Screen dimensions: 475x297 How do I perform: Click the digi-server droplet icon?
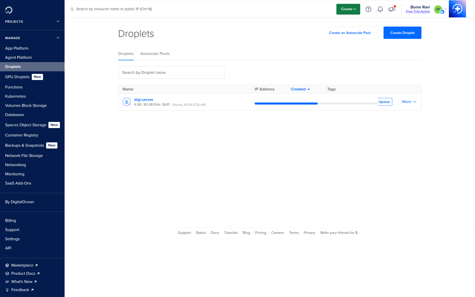pos(127,101)
